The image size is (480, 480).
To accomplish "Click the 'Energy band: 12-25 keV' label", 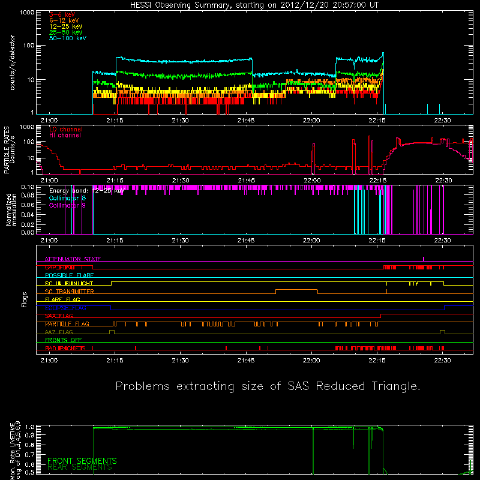I will [x=86, y=191].
